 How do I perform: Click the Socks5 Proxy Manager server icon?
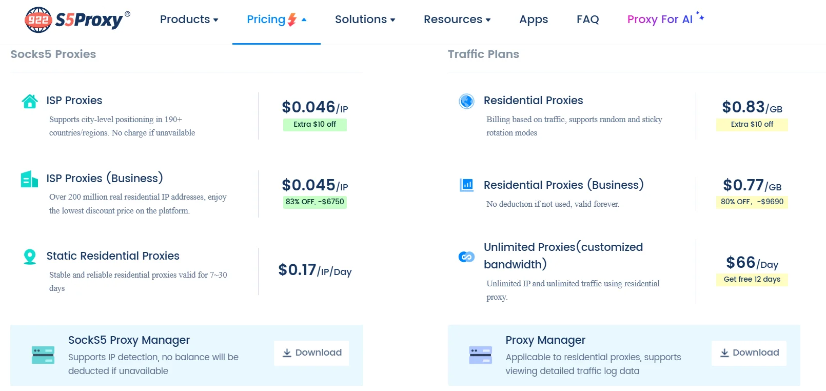click(43, 355)
